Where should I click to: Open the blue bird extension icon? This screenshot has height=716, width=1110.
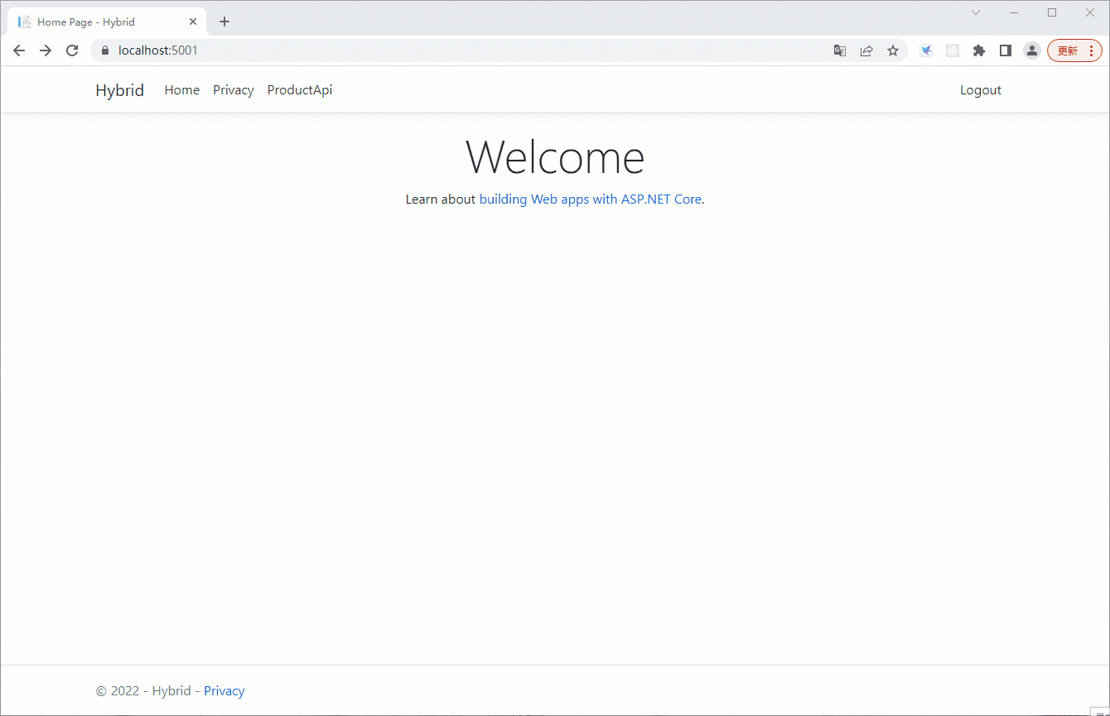pos(926,50)
